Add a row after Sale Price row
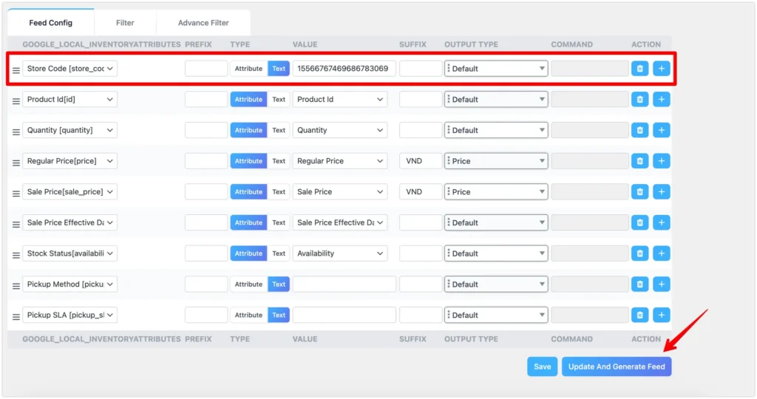The image size is (757, 399). point(662,192)
